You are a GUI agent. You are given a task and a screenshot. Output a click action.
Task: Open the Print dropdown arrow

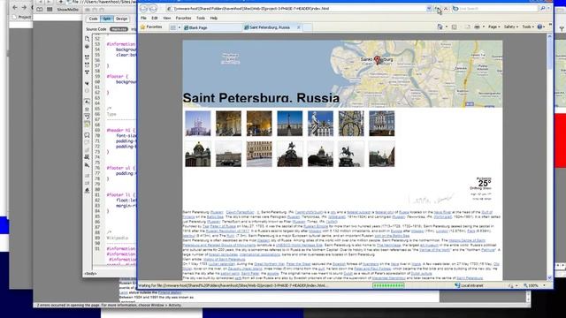pos(483,26)
